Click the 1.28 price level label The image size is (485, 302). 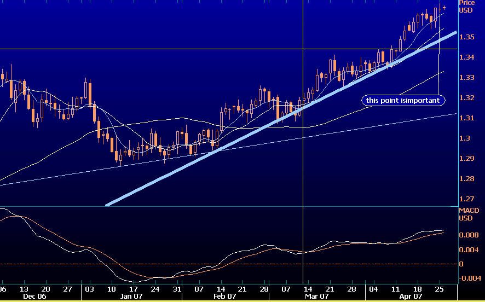coord(467,179)
